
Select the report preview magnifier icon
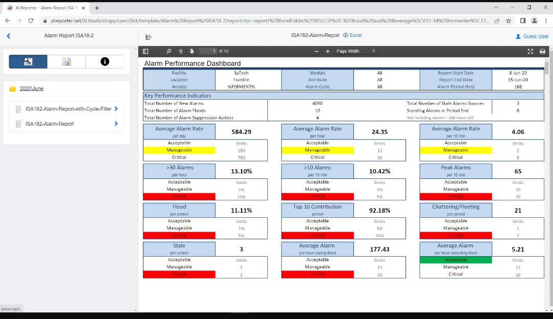pyautogui.click(x=28, y=61)
